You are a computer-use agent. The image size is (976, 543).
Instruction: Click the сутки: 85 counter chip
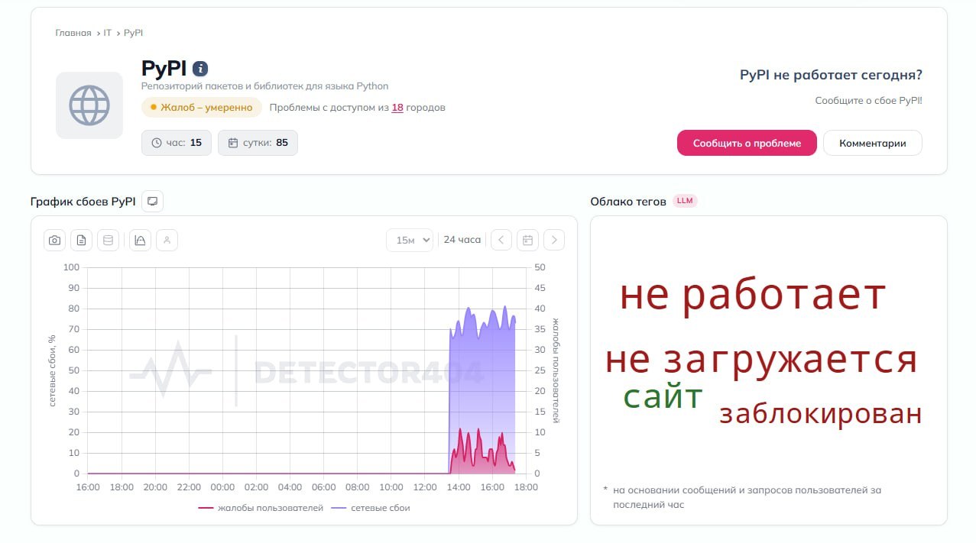[x=258, y=143]
